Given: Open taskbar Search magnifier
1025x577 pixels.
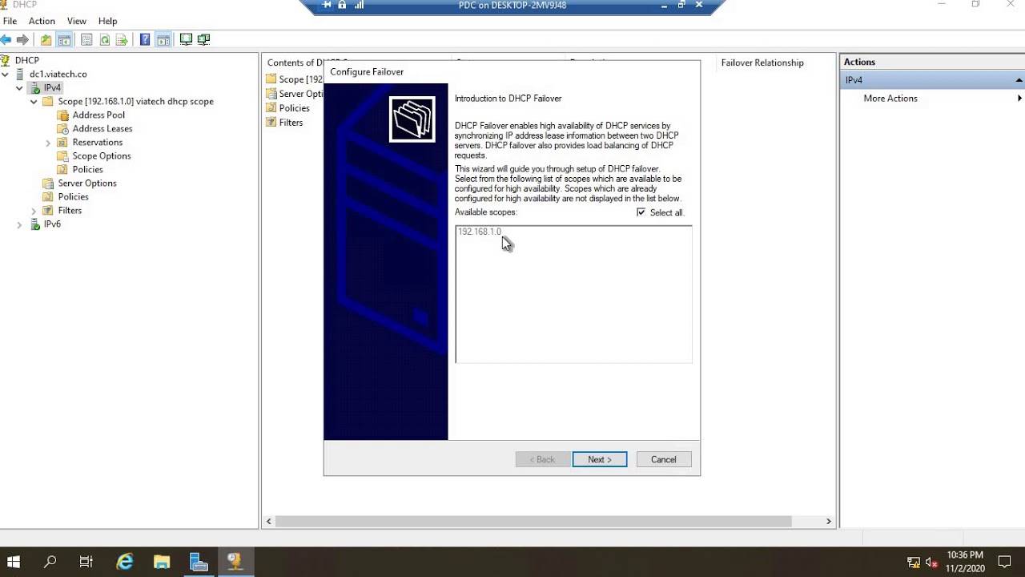Looking at the screenshot, I should pos(50,562).
